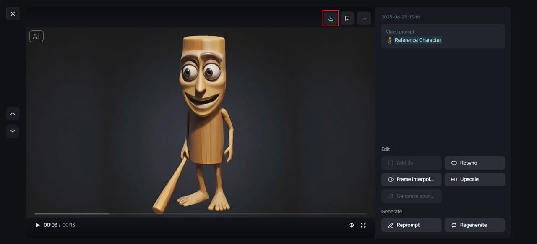Click the Frame interpolation button
537x244 pixels.
point(412,179)
